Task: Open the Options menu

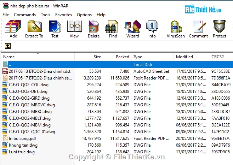Action: point(84,15)
